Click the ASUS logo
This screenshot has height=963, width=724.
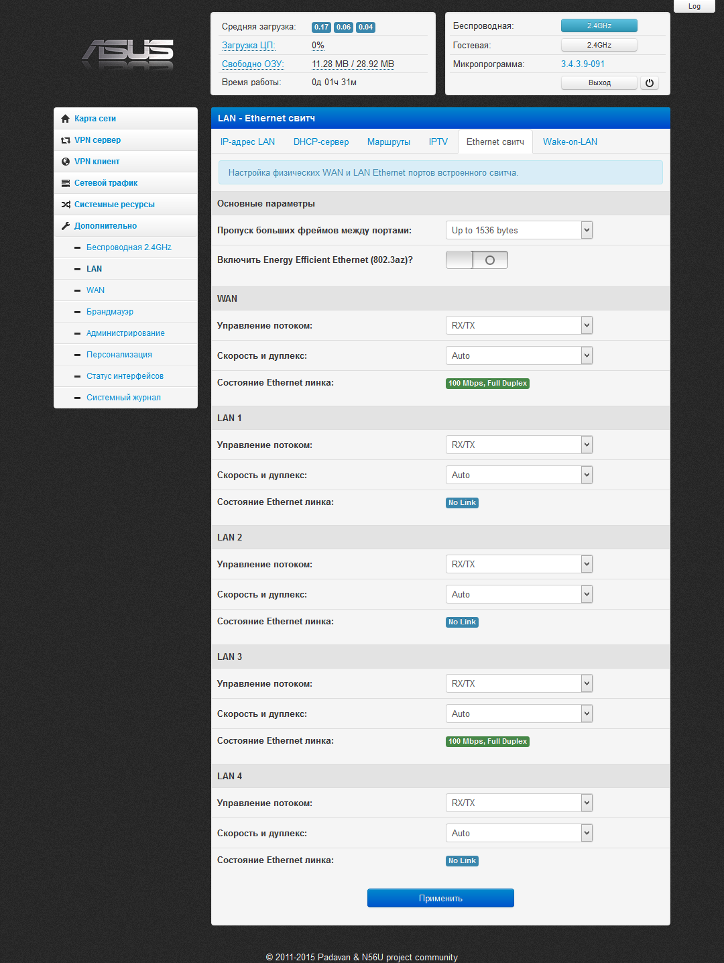pyautogui.click(x=127, y=54)
